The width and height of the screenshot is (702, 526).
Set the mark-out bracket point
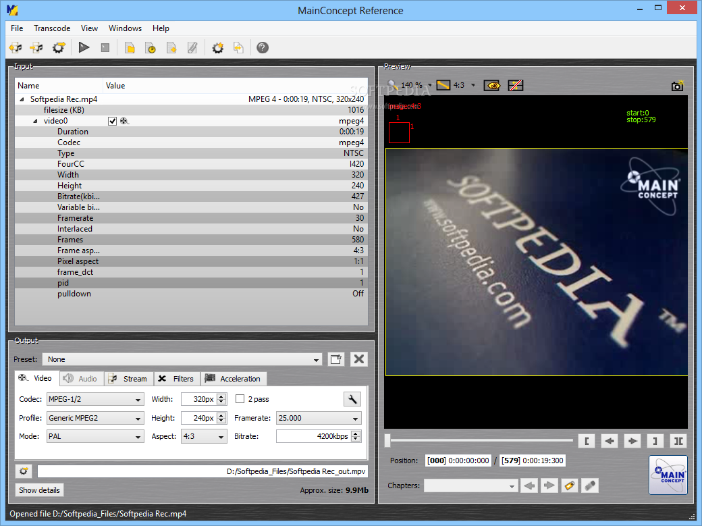[x=655, y=441]
